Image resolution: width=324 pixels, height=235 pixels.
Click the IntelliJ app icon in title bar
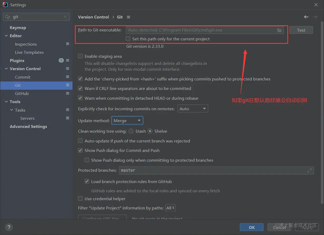(5, 4)
